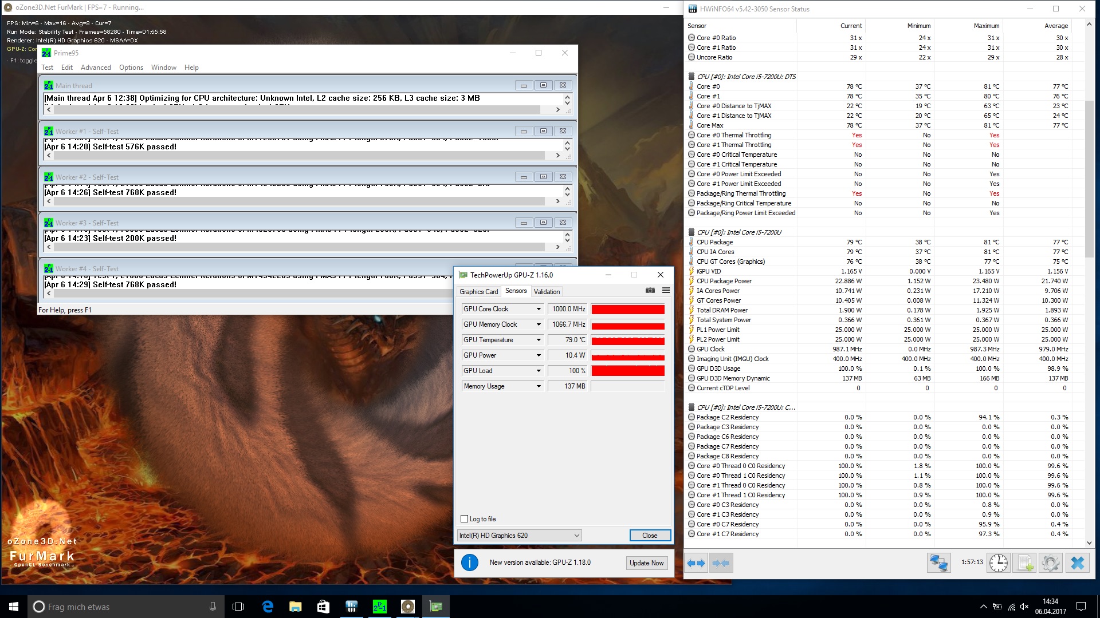Expand GPU Temperature sensor dropdown
Image resolution: width=1100 pixels, height=618 pixels.
tap(539, 340)
